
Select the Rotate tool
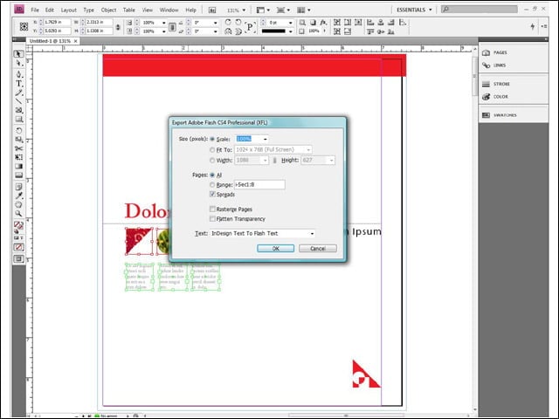[18, 130]
